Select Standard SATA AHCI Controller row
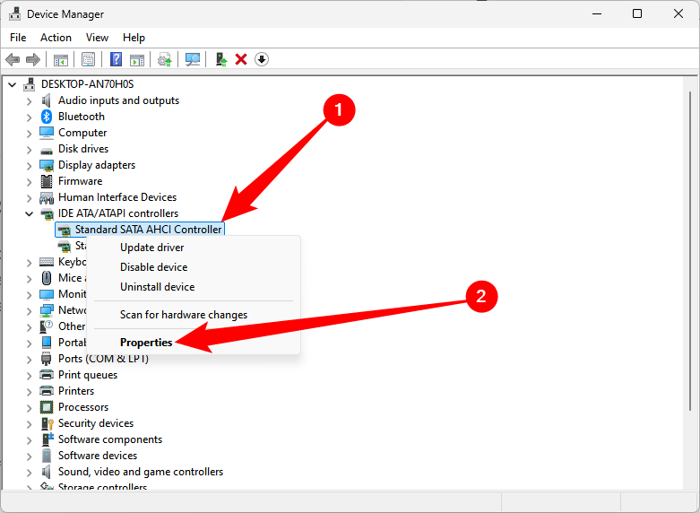The image size is (700, 513). pos(140,230)
